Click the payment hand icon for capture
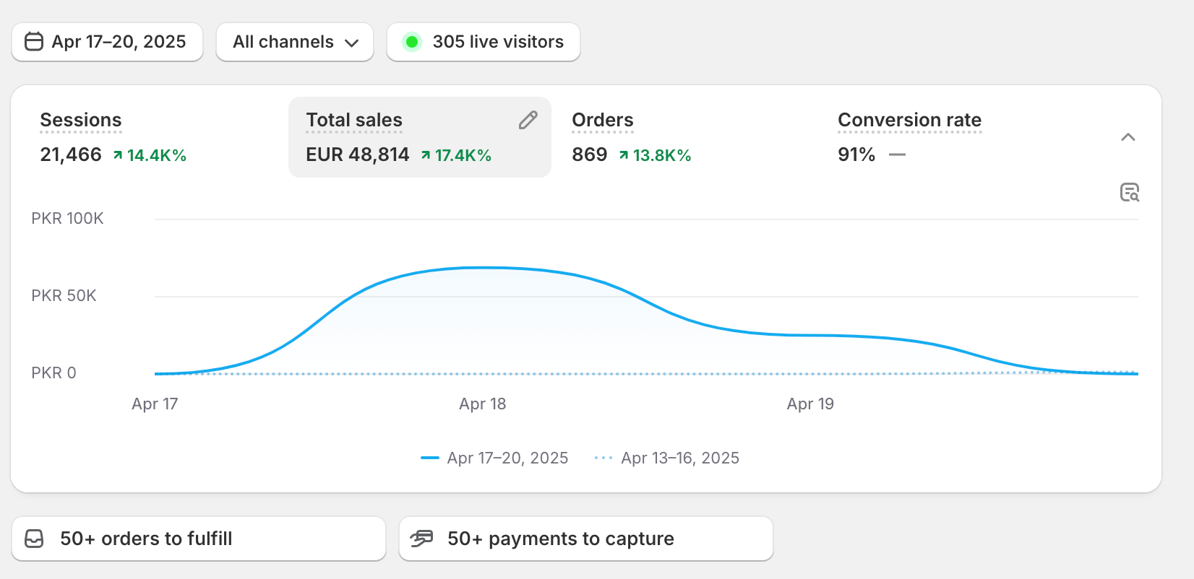Image resolution: width=1194 pixels, height=579 pixels. [x=421, y=539]
